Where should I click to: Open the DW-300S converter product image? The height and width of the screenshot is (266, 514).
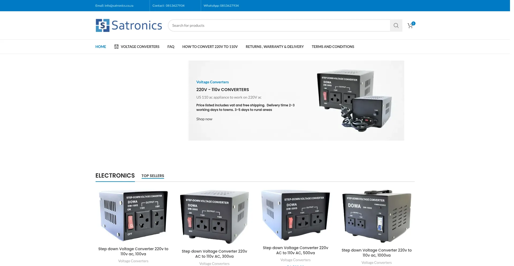pyautogui.click(x=214, y=217)
